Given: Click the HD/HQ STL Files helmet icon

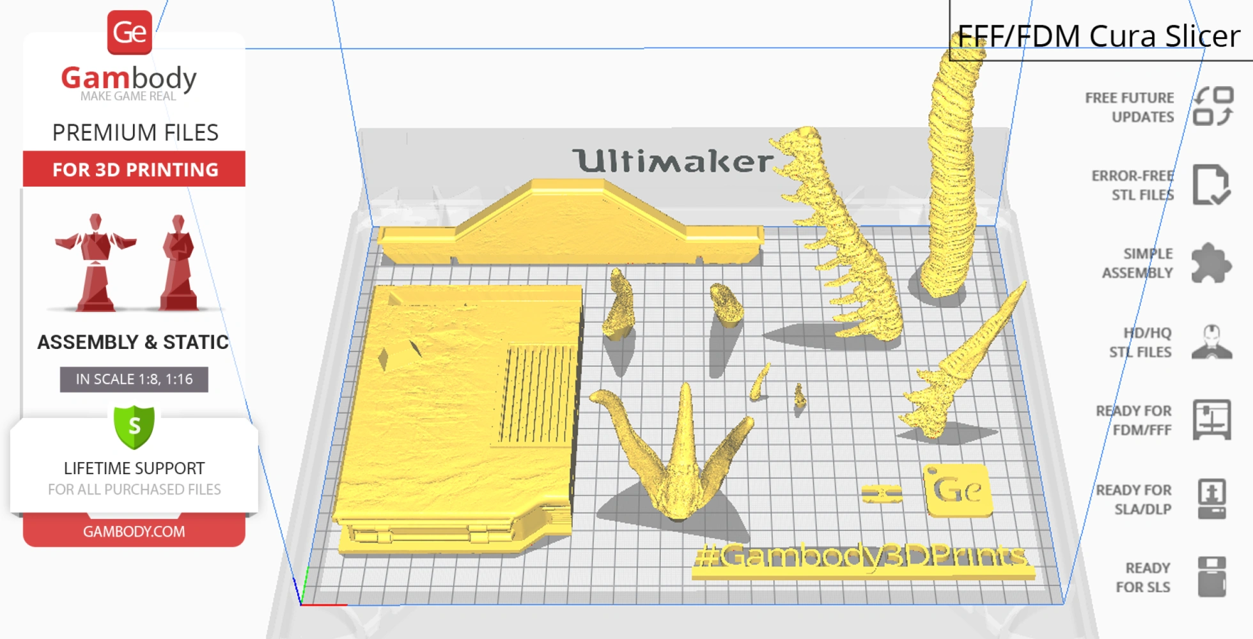Looking at the screenshot, I should 1211,341.
